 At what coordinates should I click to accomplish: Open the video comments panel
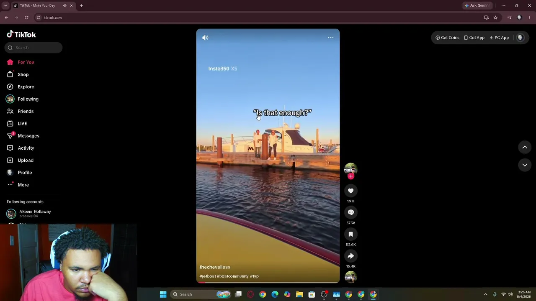[x=351, y=212]
